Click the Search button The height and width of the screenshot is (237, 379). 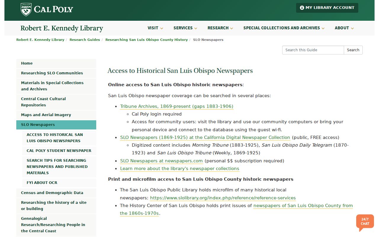tap(353, 50)
